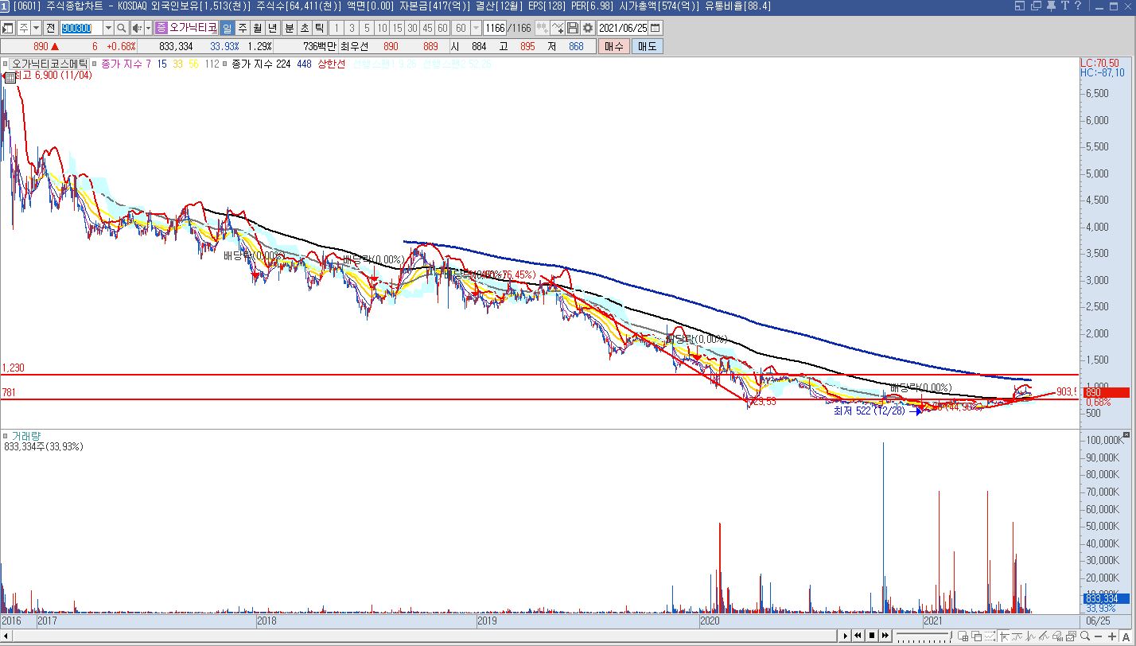Open dropdown arrow next to 주 selector
Screen dimensions: 1136x646
35,28
